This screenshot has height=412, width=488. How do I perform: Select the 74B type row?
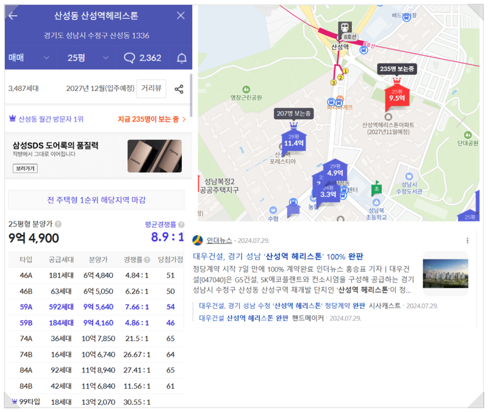pos(96,355)
